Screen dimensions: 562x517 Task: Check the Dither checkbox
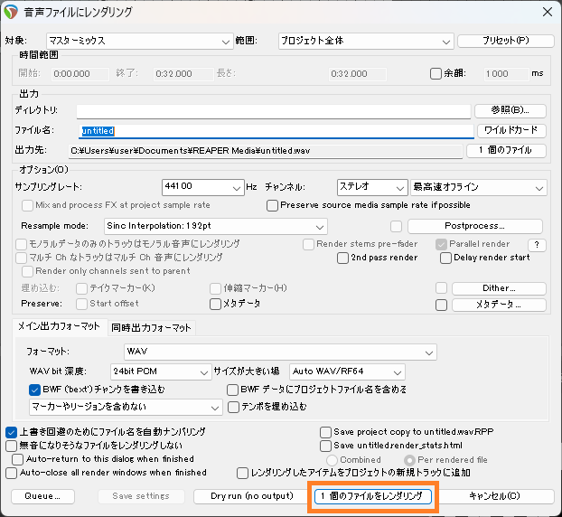click(441, 287)
